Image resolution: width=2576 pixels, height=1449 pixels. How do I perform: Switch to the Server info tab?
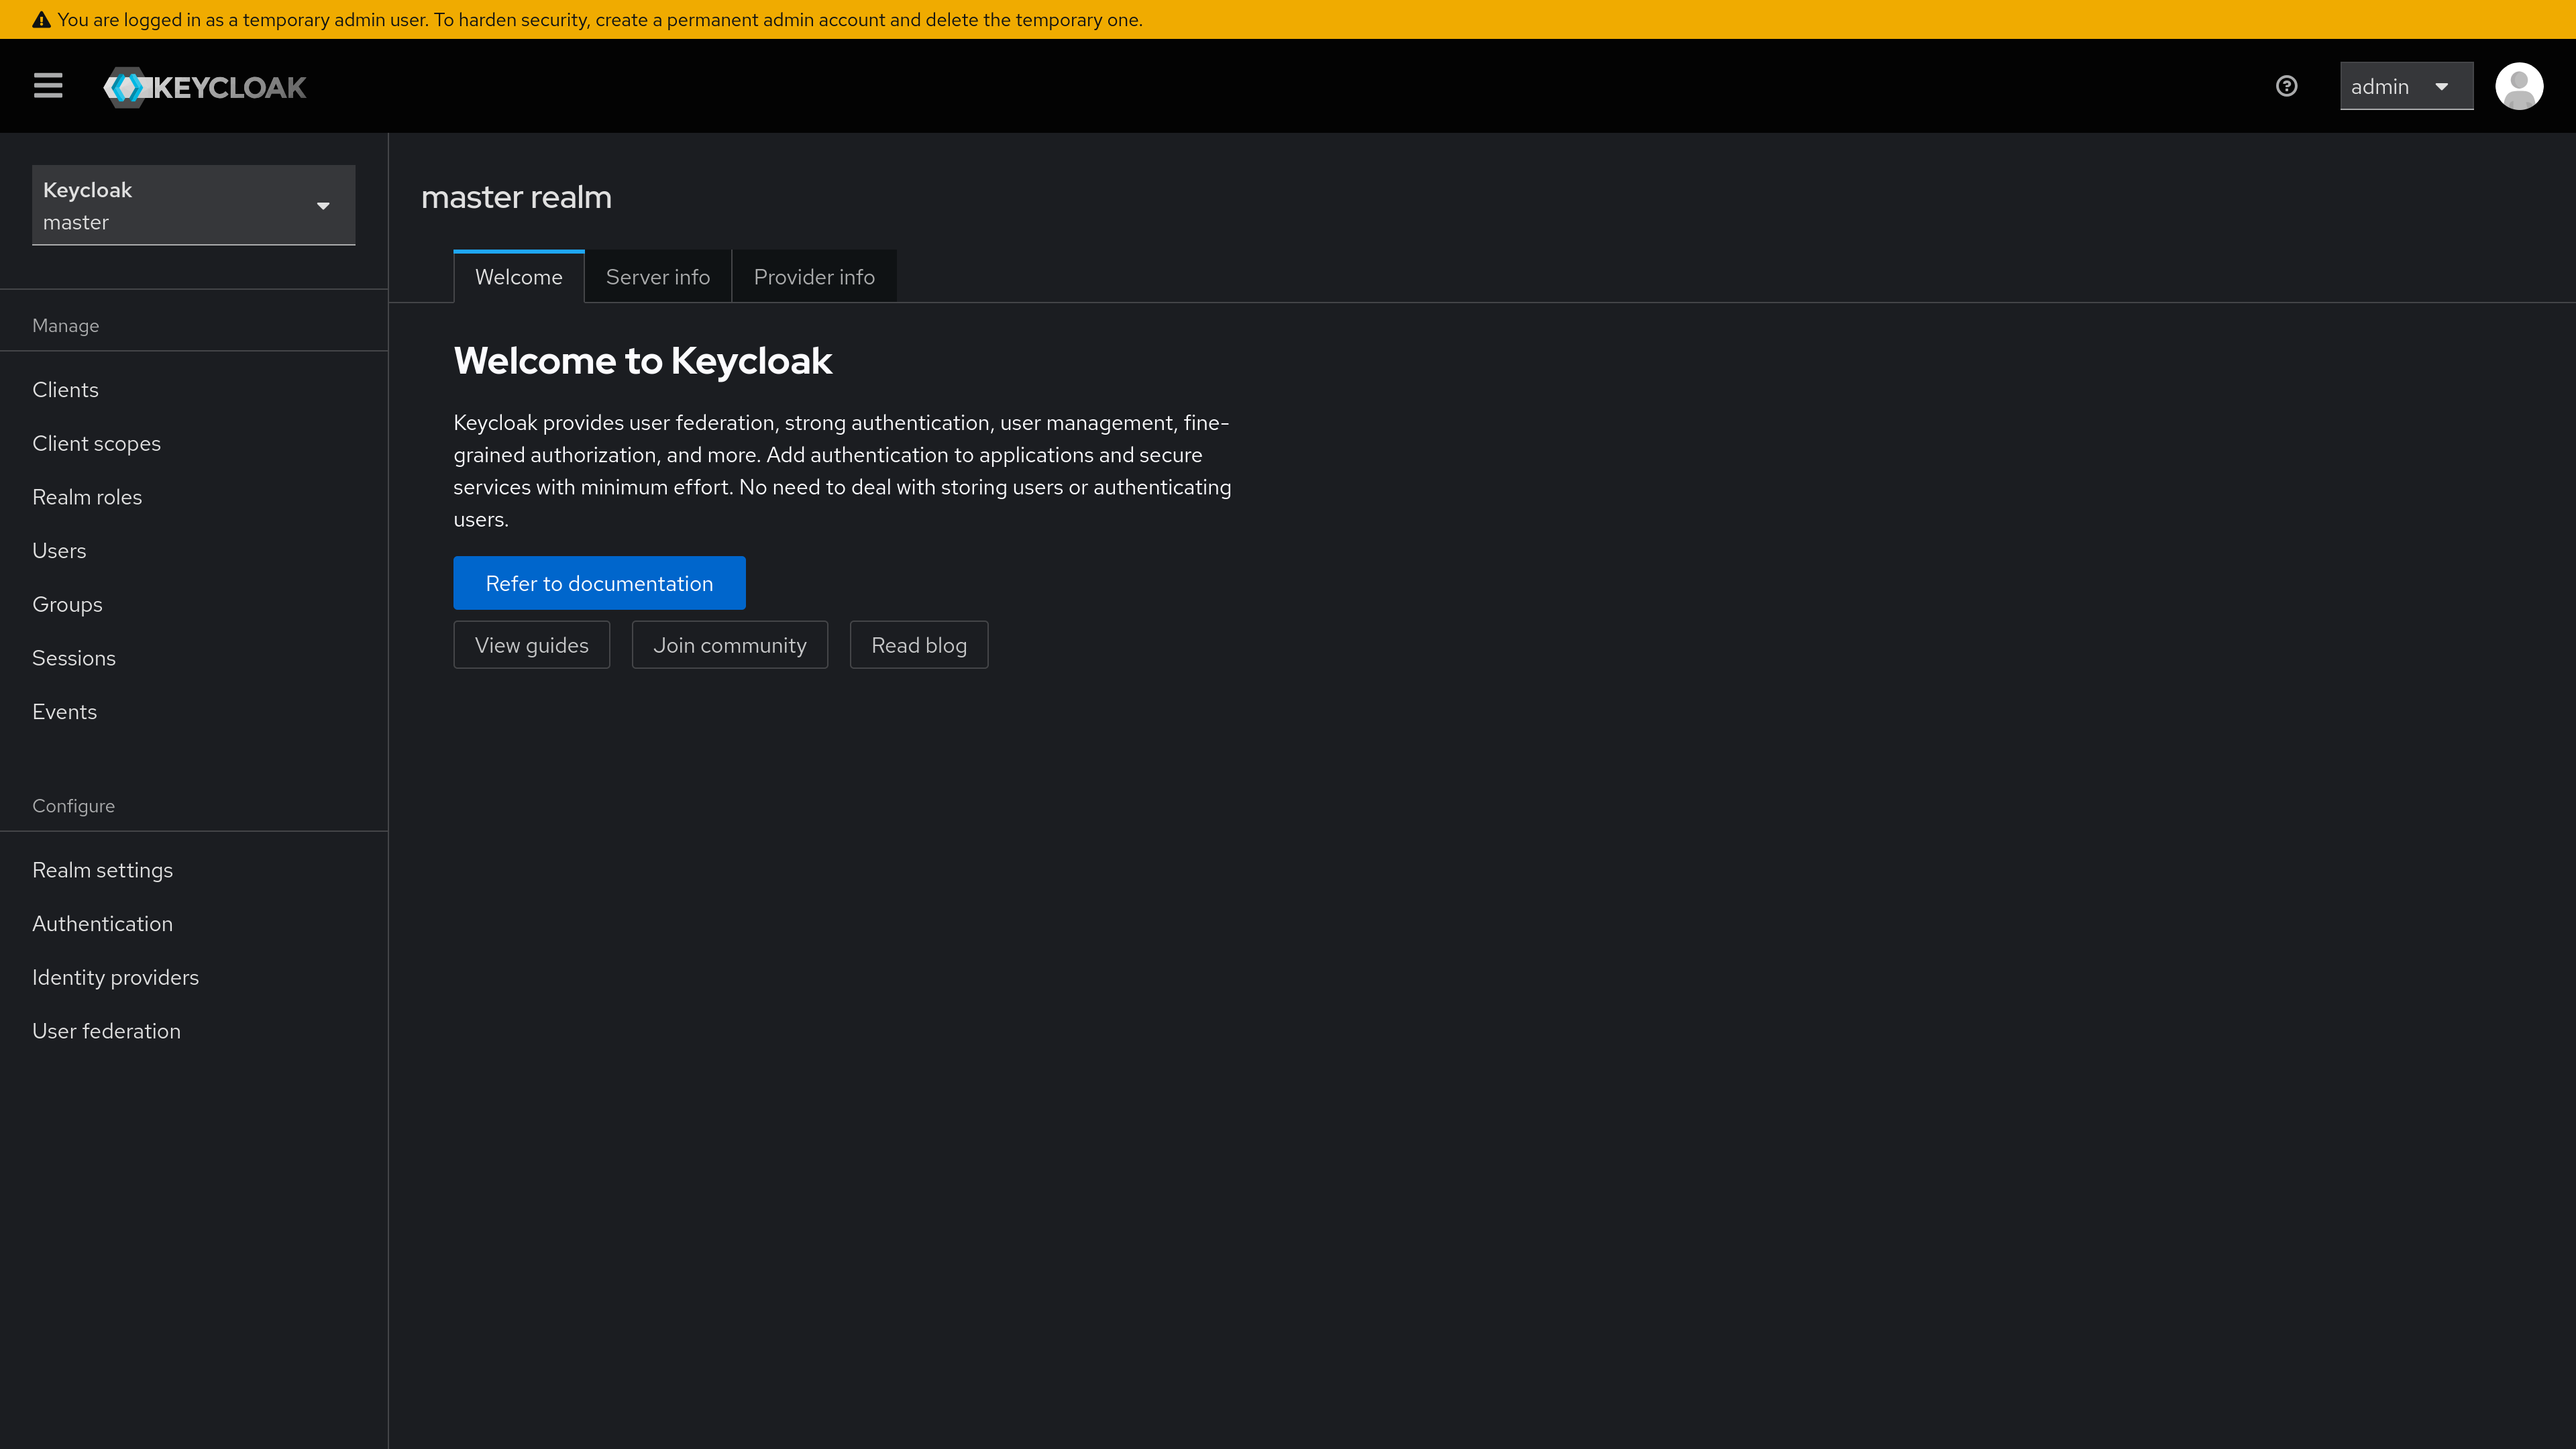point(658,276)
